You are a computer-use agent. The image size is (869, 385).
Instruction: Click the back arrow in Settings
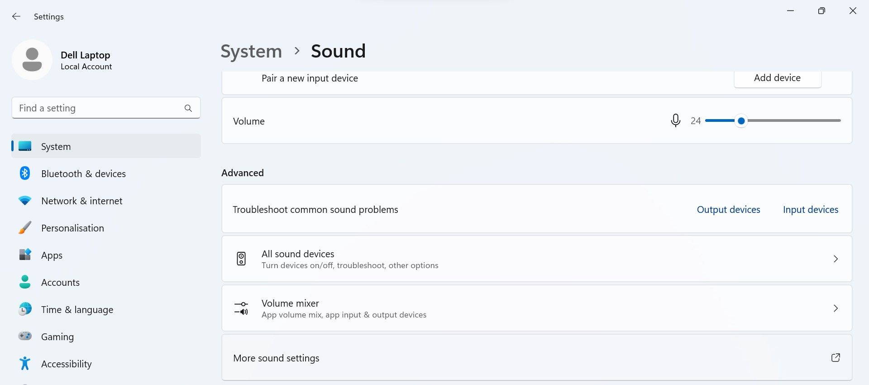tap(16, 17)
